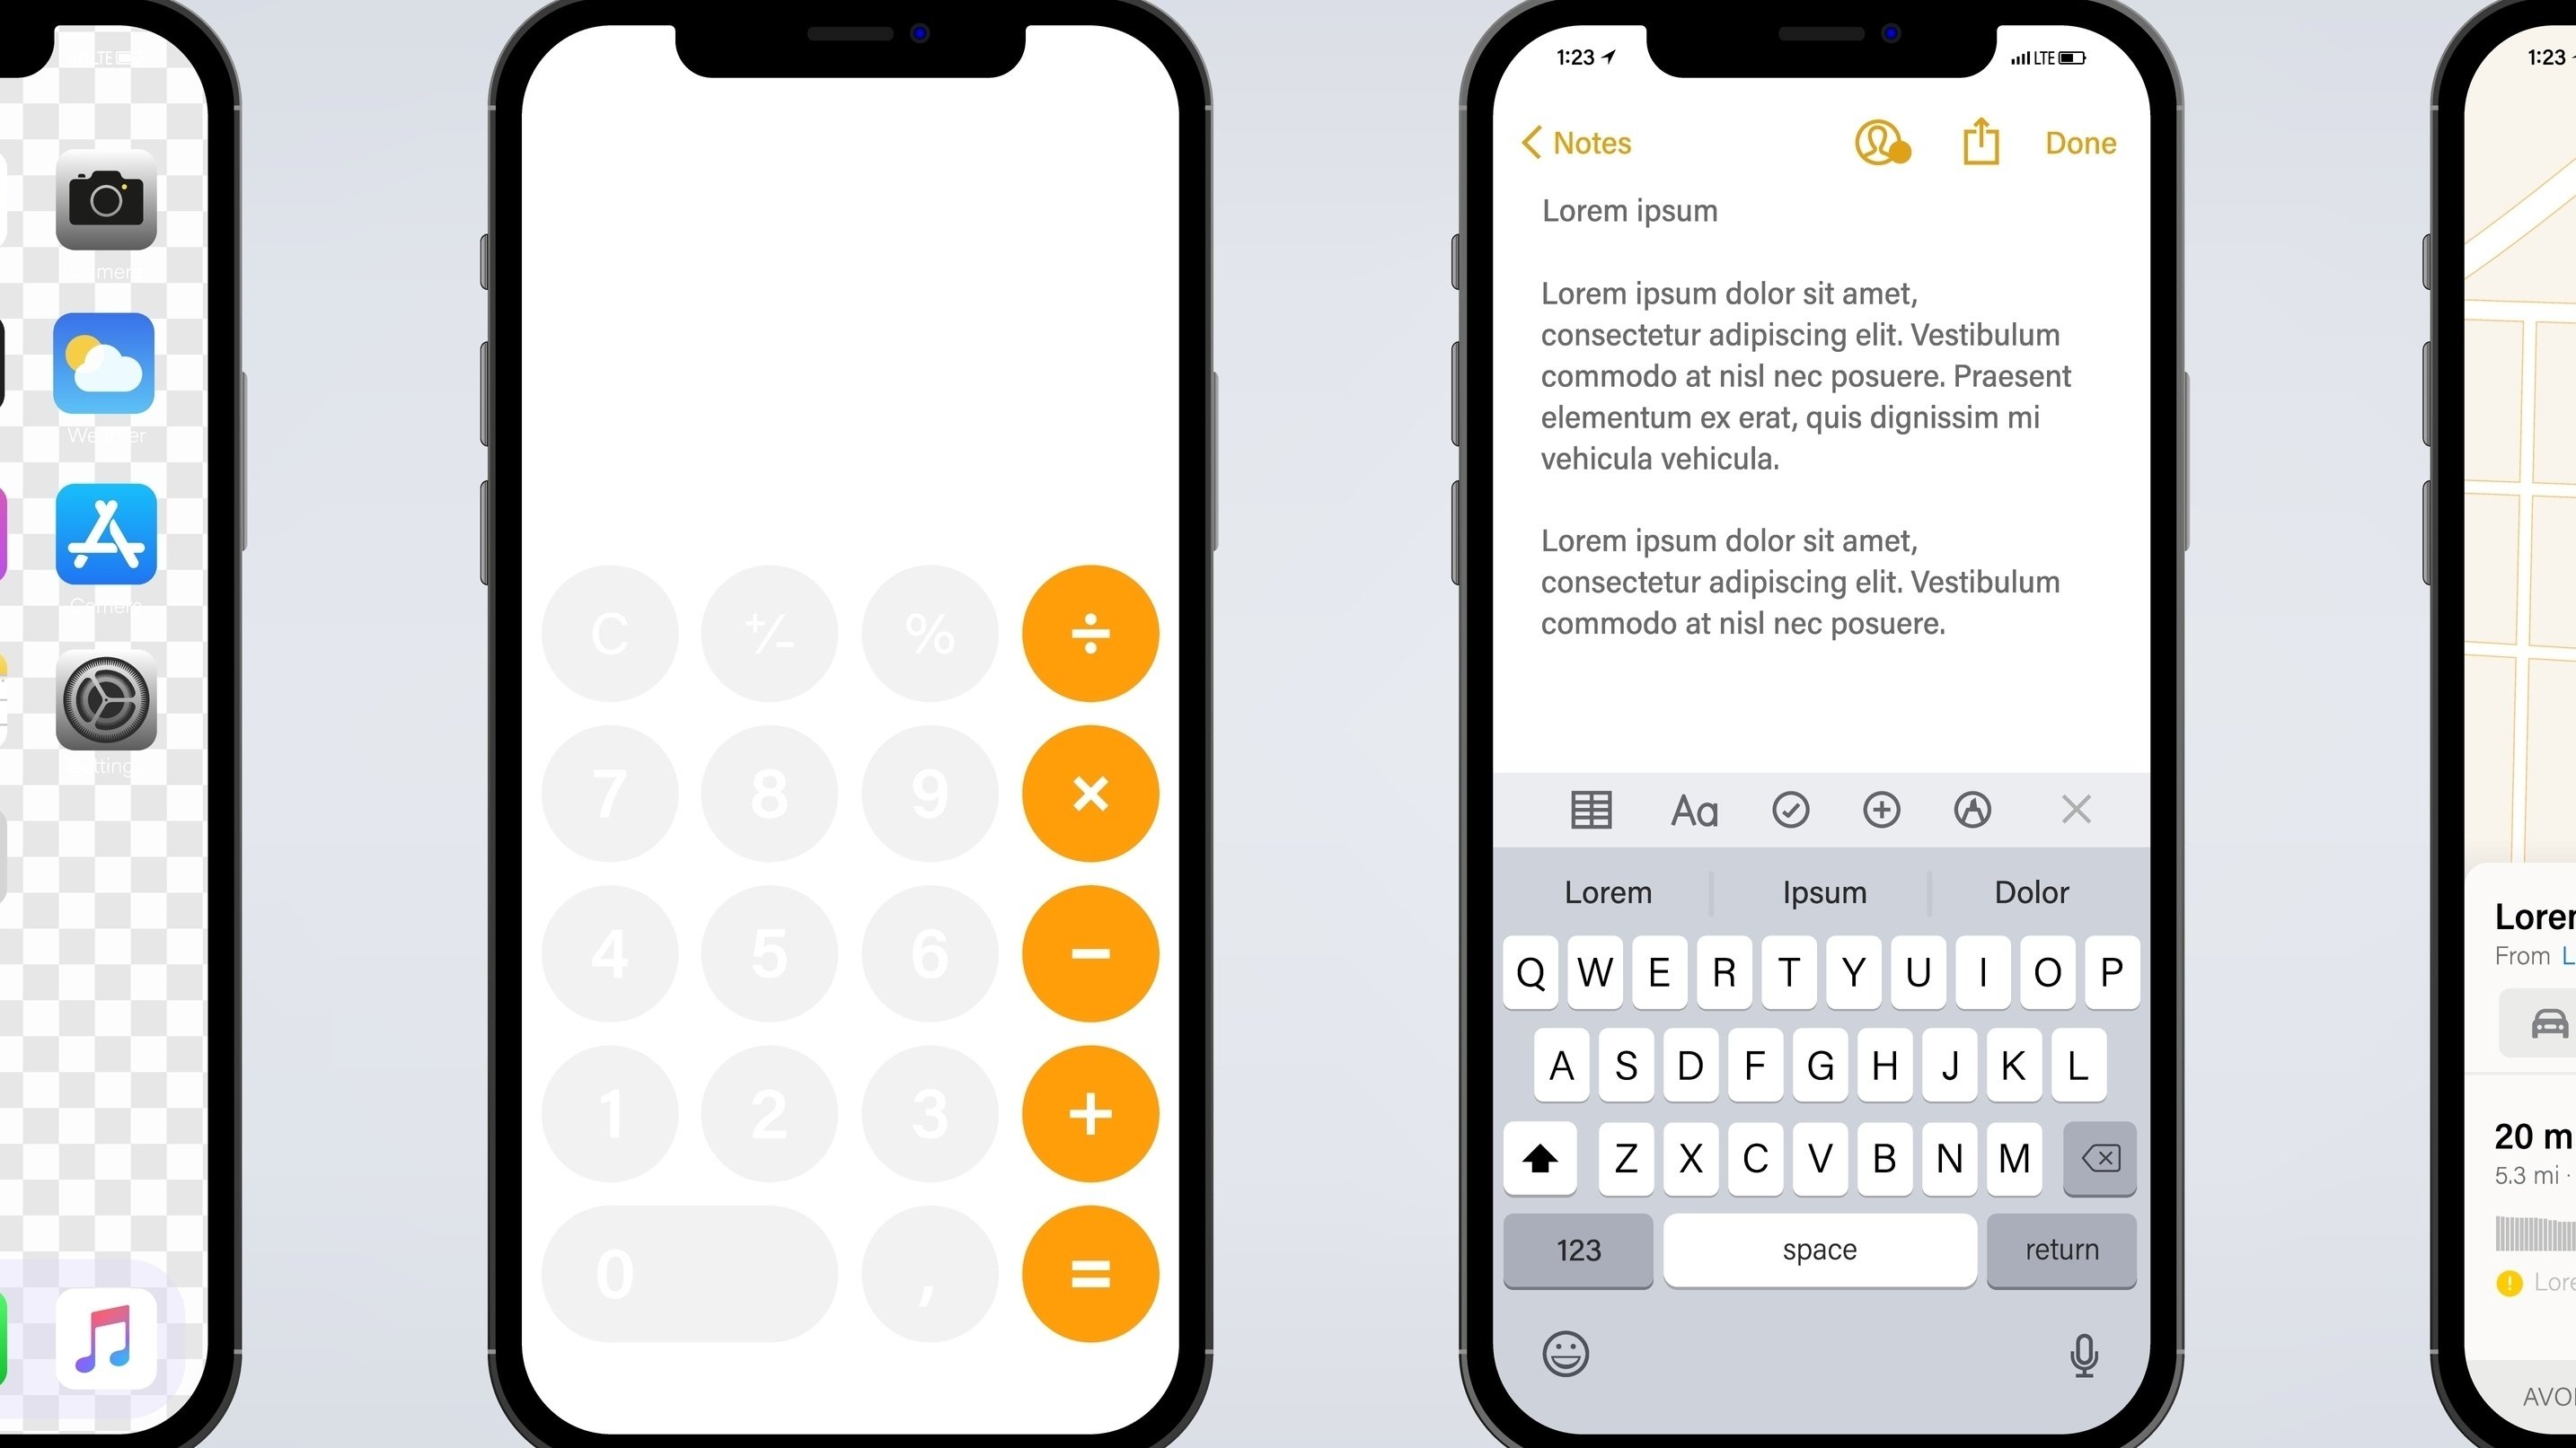Tap the add attachment plus icon in Notes toolbar
Image resolution: width=2576 pixels, height=1448 pixels.
point(1879,808)
